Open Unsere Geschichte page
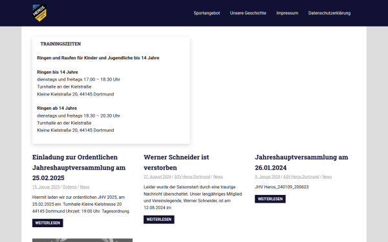 248,13
